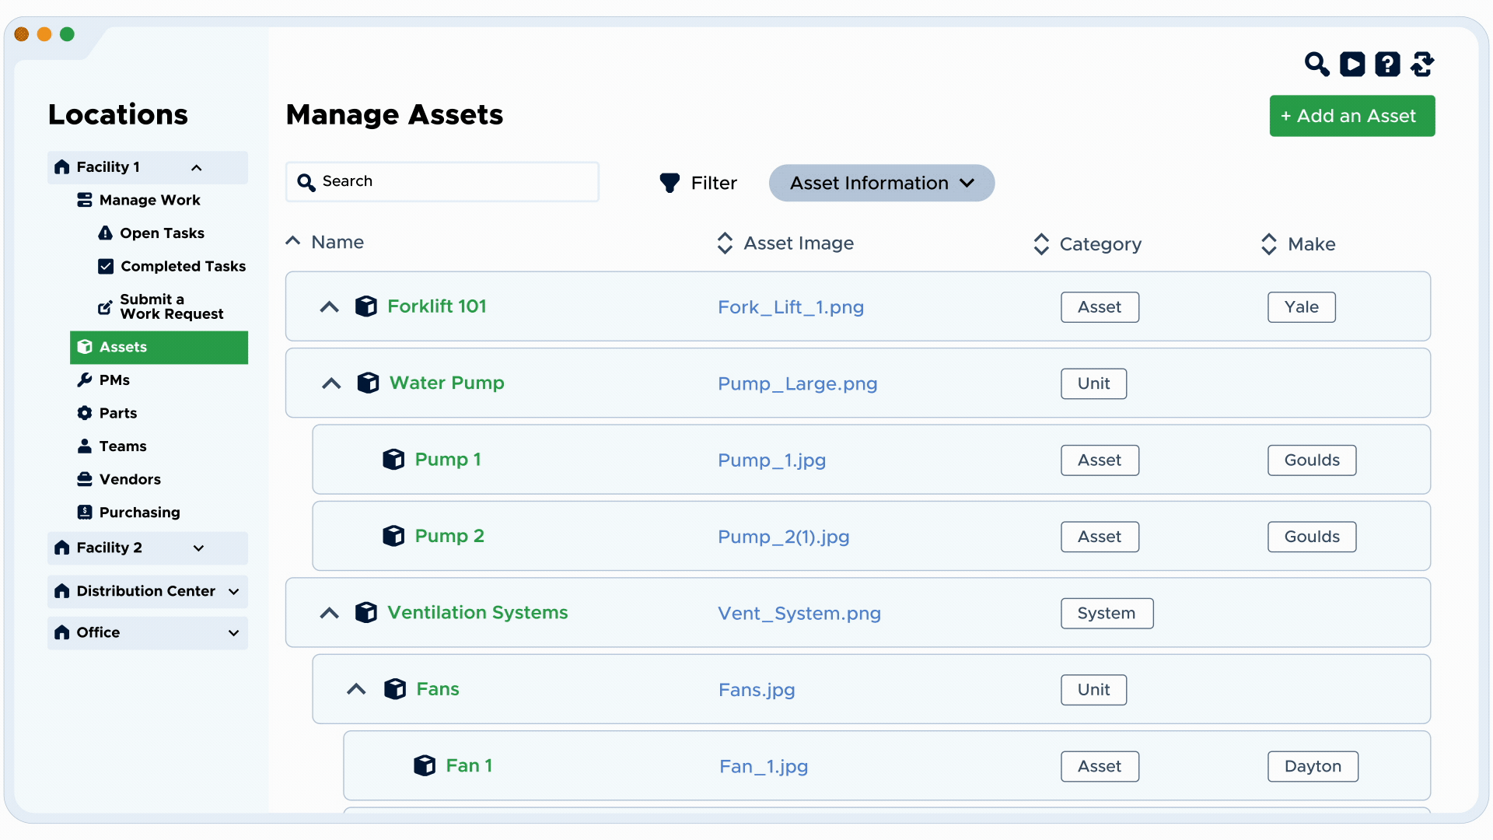Click the help question mark icon

tap(1387, 64)
